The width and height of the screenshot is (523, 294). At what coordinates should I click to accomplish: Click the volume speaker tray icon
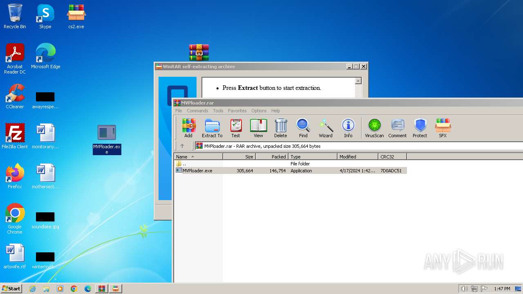[464, 289]
